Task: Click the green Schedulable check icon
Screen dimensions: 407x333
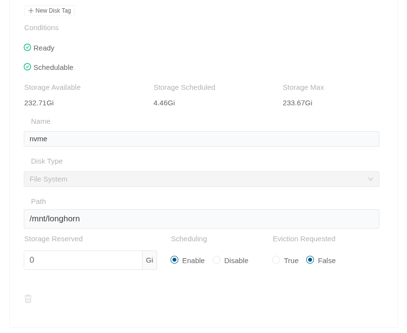Action: [x=27, y=67]
